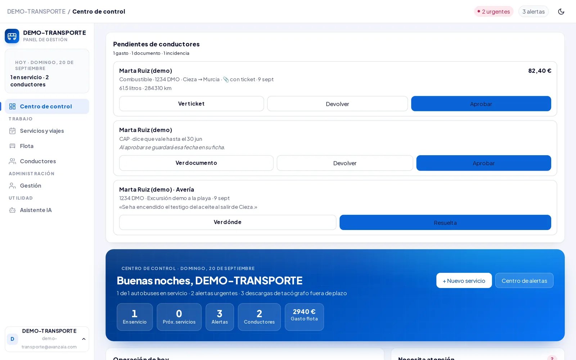Viewport: 576px width, 360px height.
Task: Click the Buenas noches, DEMO-TRANSPORTE heading
Action: (x=210, y=280)
